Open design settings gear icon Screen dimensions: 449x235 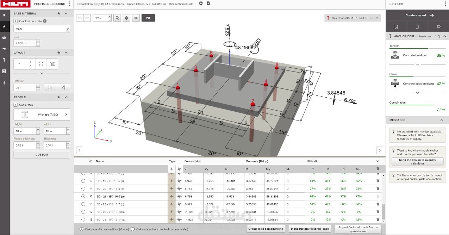(201, 4)
